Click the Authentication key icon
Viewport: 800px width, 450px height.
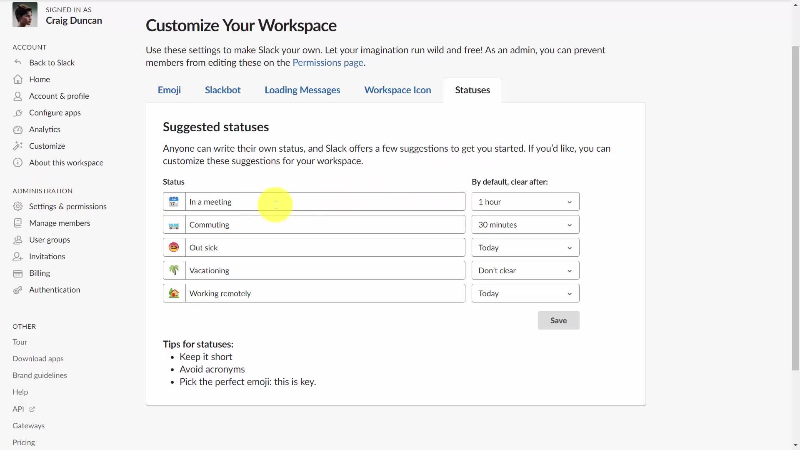[17, 290]
